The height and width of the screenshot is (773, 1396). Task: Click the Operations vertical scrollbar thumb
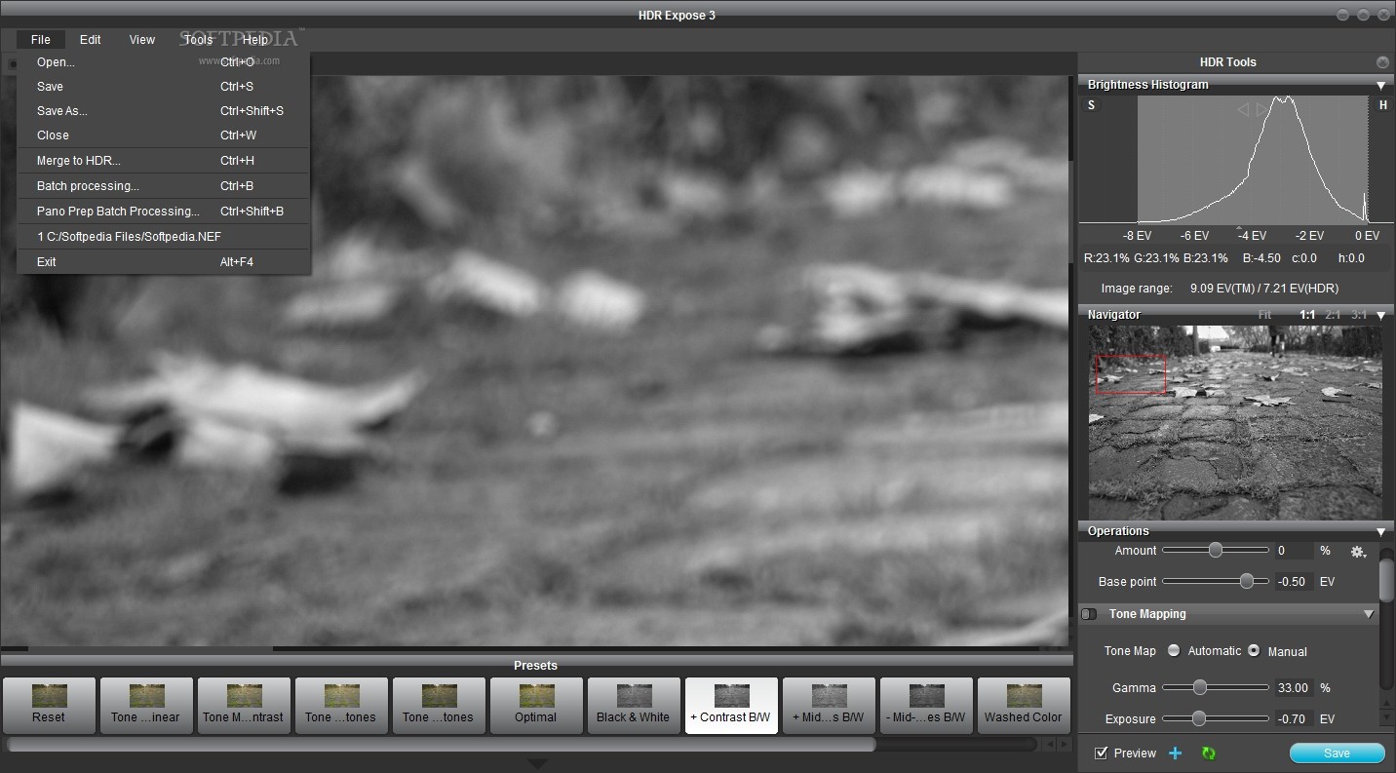click(1386, 582)
